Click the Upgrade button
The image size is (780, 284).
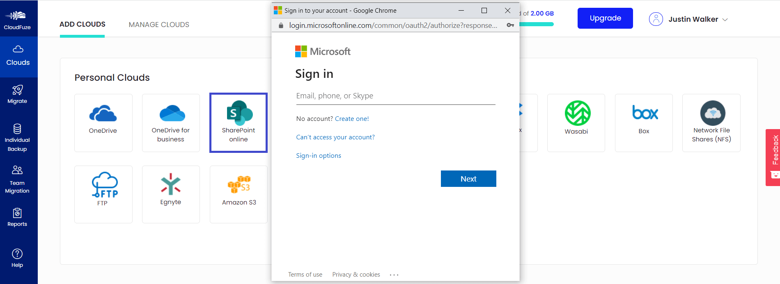click(605, 18)
